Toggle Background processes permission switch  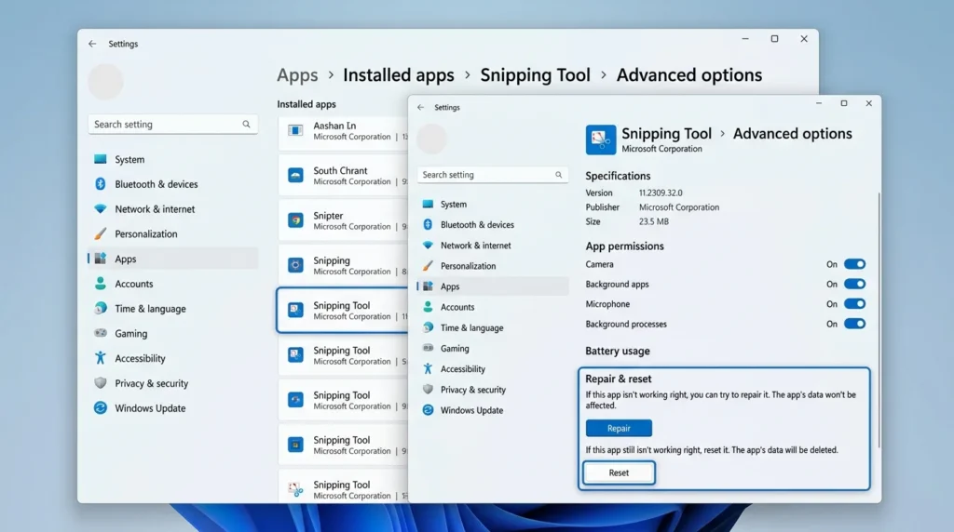[x=854, y=325]
